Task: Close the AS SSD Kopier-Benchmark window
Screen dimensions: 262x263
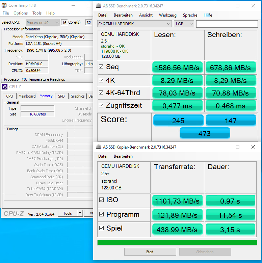Action: click(x=253, y=147)
